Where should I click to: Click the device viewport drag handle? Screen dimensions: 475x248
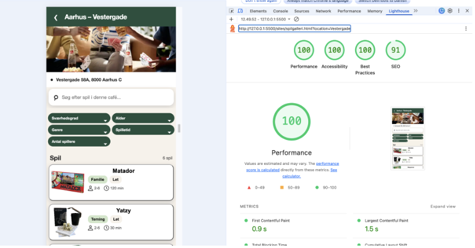coord(179,128)
